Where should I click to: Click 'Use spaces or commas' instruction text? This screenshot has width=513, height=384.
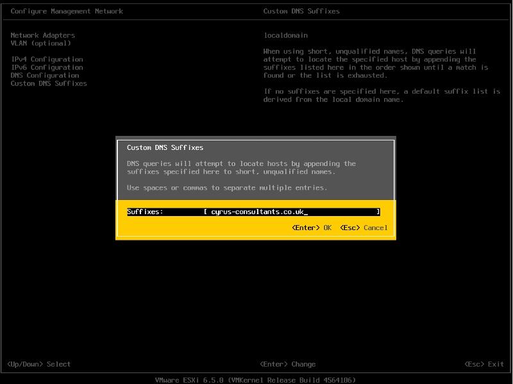227,188
